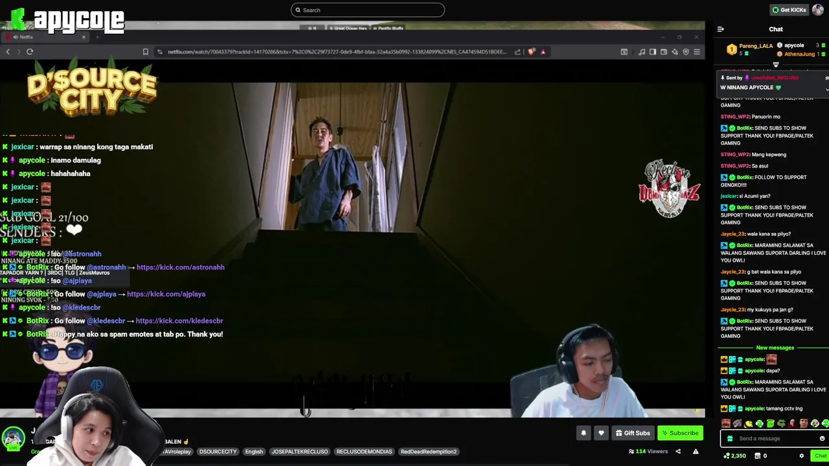Collapse the chat panel with arrow icon
829x466 pixels.
721,29
